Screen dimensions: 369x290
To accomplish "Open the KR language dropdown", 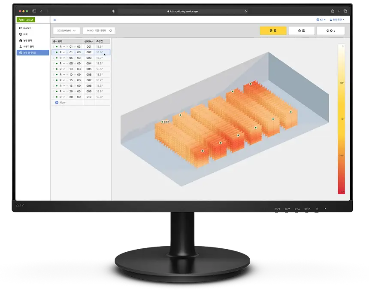I will (x=321, y=20).
